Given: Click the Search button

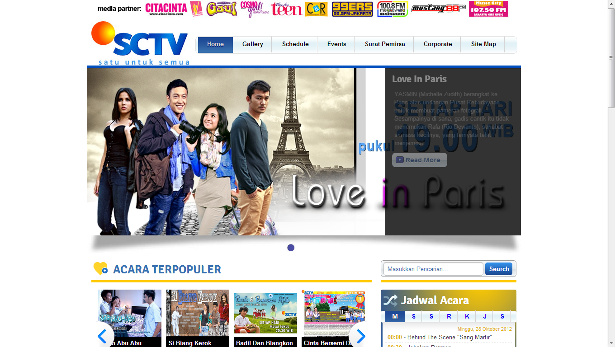Looking at the screenshot, I should pos(499,269).
